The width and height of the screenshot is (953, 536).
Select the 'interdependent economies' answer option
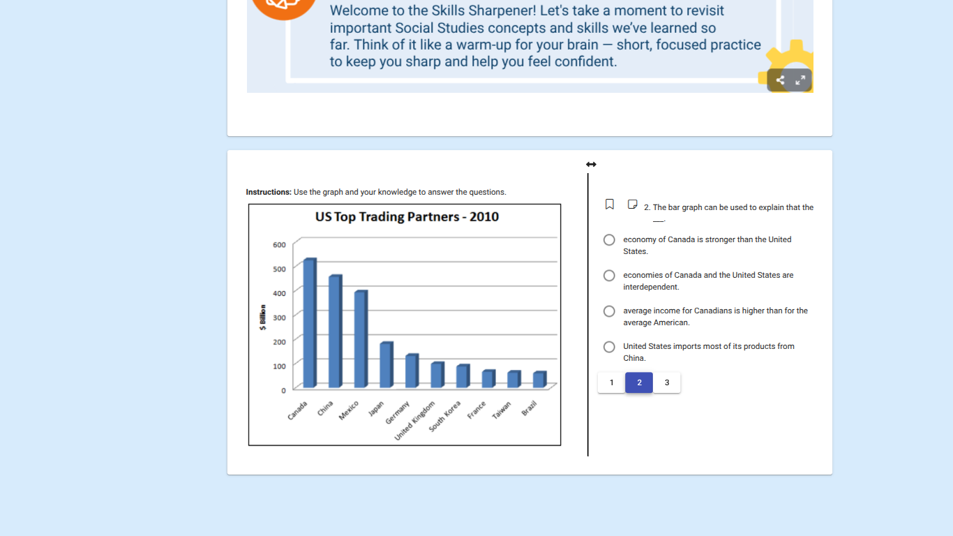tap(609, 275)
